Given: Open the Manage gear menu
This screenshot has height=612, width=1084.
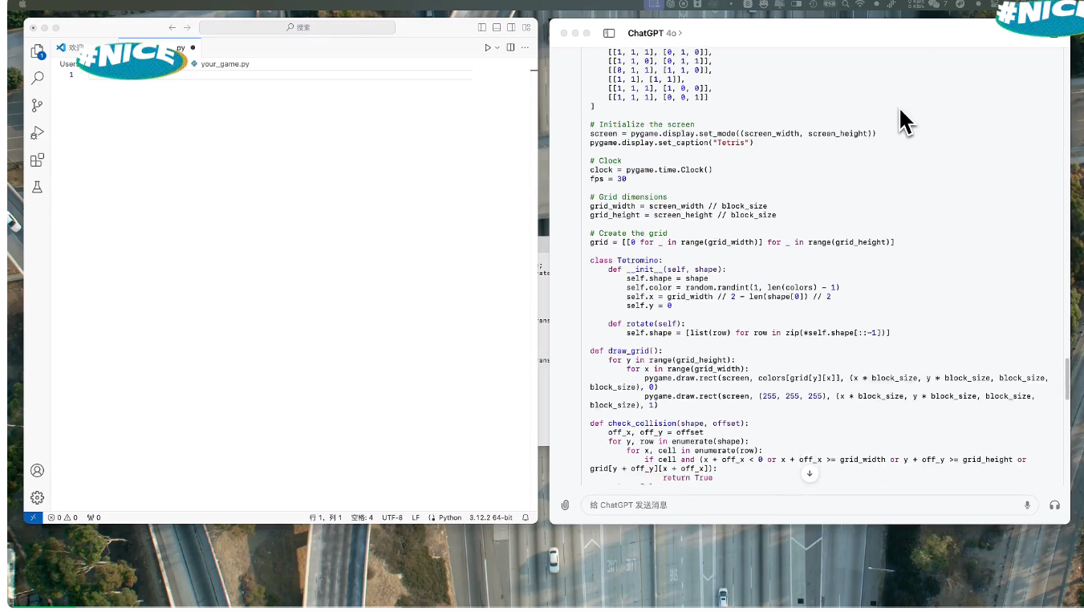Looking at the screenshot, I should click(x=37, y=497).
